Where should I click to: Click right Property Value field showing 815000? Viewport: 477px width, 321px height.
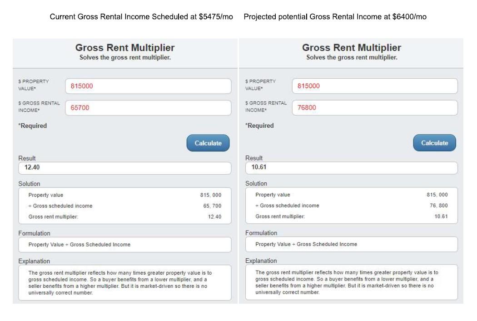coord(374,86)
